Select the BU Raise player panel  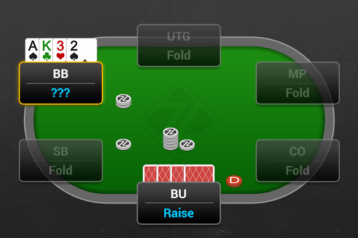(179, 203)
